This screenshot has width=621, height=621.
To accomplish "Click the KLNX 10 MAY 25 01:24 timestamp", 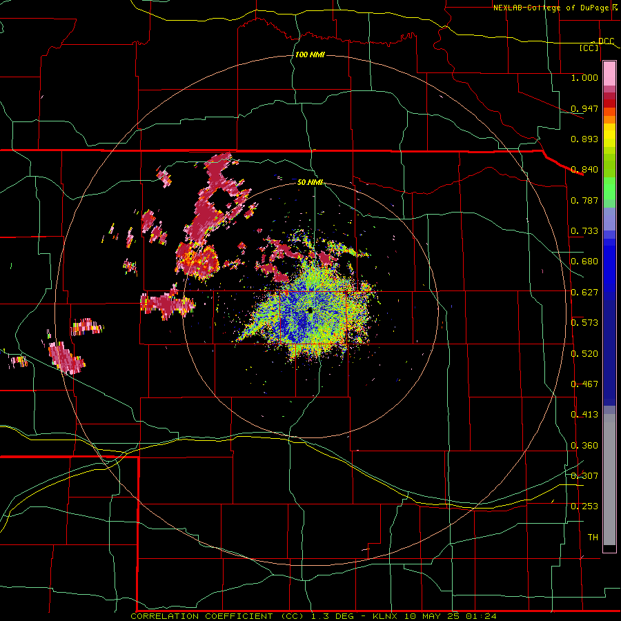I will click(x=435, y=616).
